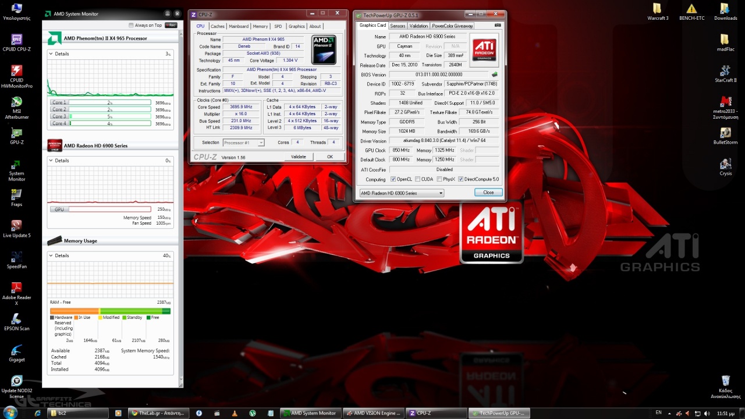Click the Rec button in AMD System Monitor

pos(171,25)
